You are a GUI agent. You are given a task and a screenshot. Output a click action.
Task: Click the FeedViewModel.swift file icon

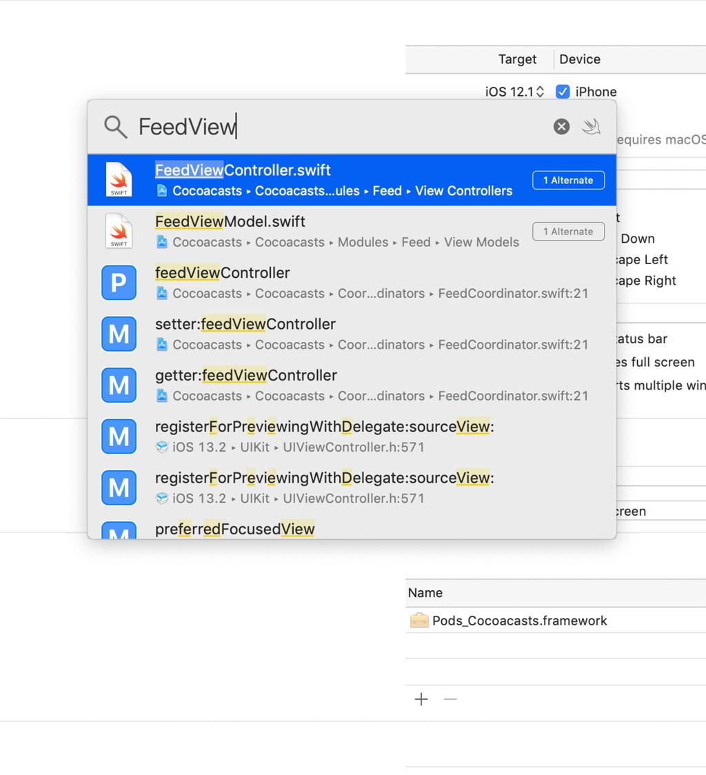119,231
